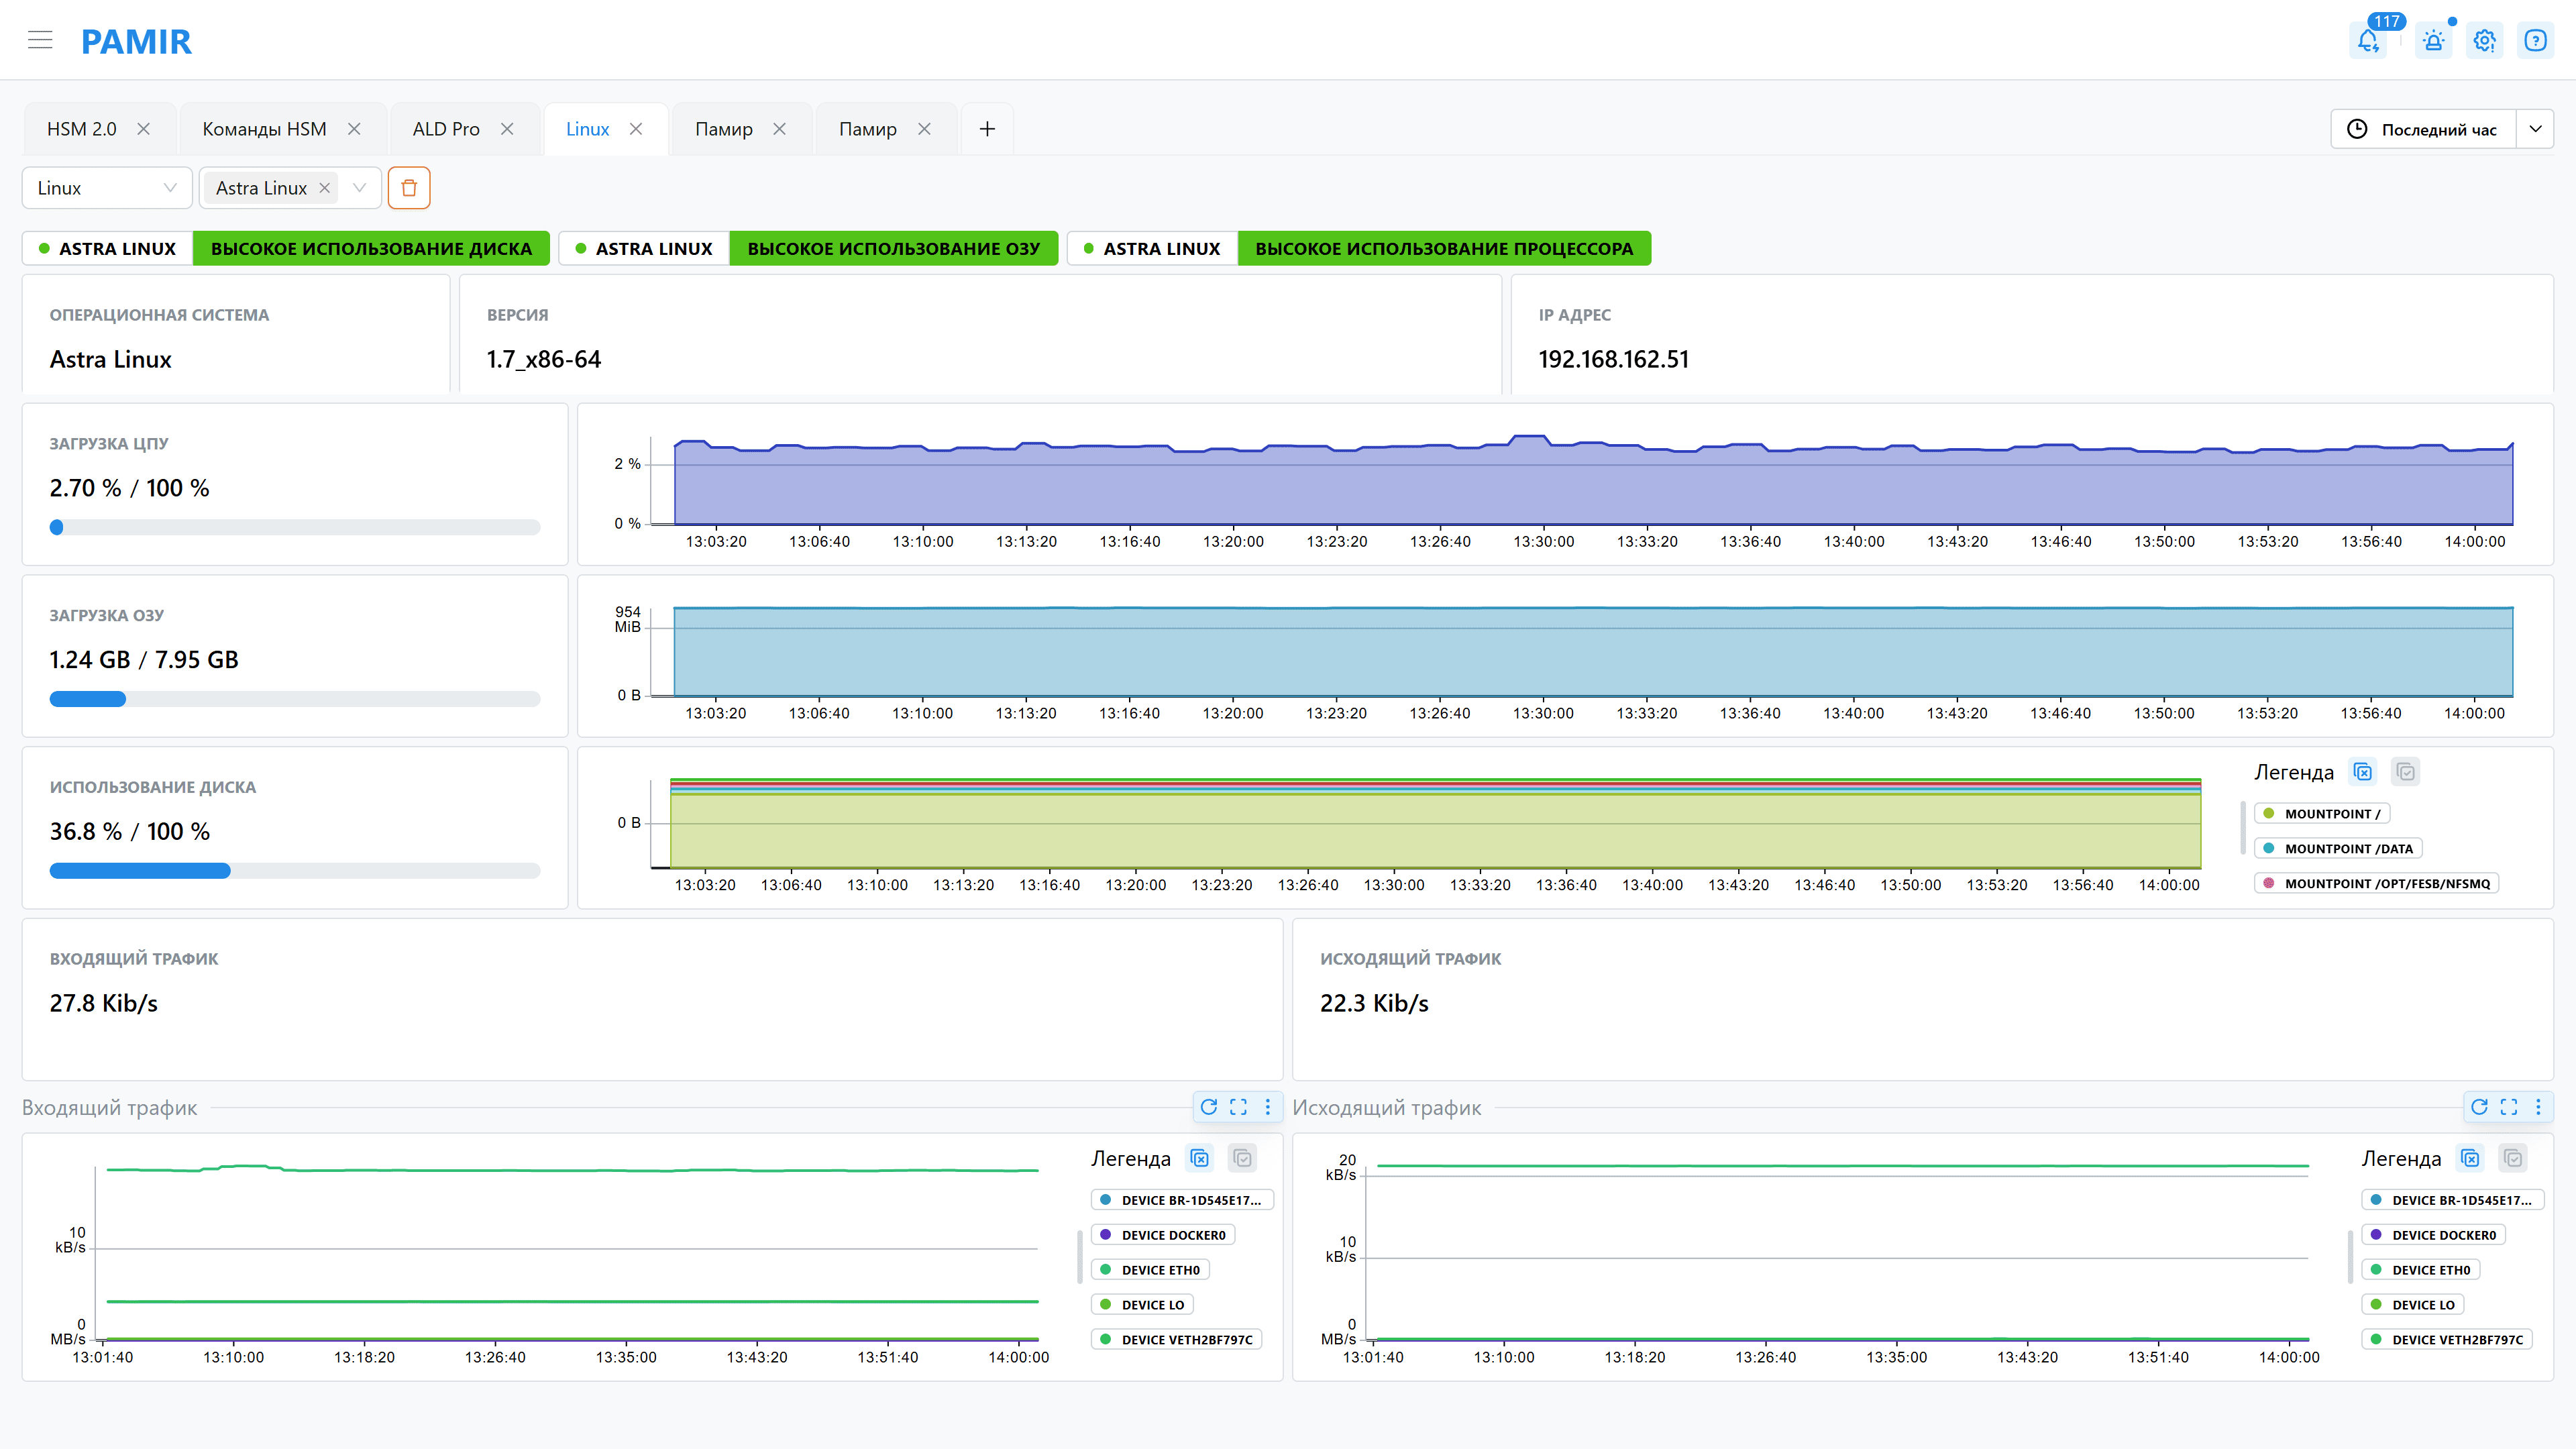The height and width of the screenshot is (1449, 2576).
Task: Open settings gear in header
Action: [2485, 41]
